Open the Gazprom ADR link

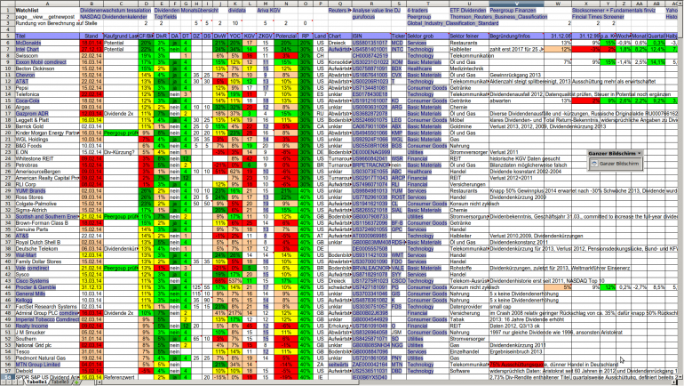click(x=32, y=114)
